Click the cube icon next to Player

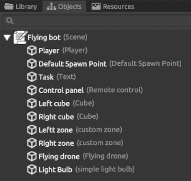click(32, 51)
